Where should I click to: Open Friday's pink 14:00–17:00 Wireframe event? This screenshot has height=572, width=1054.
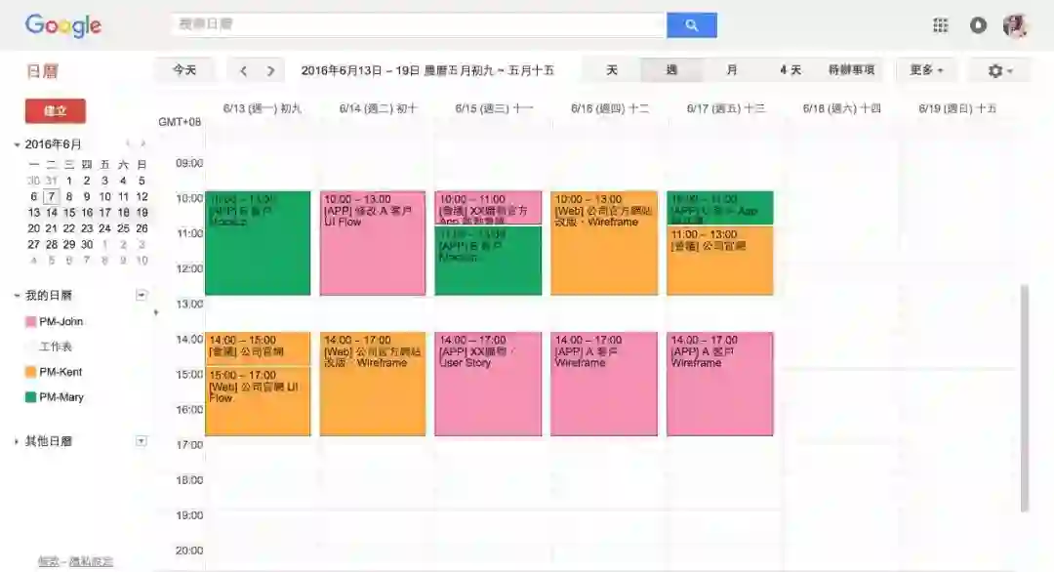(x=720, y=384)
